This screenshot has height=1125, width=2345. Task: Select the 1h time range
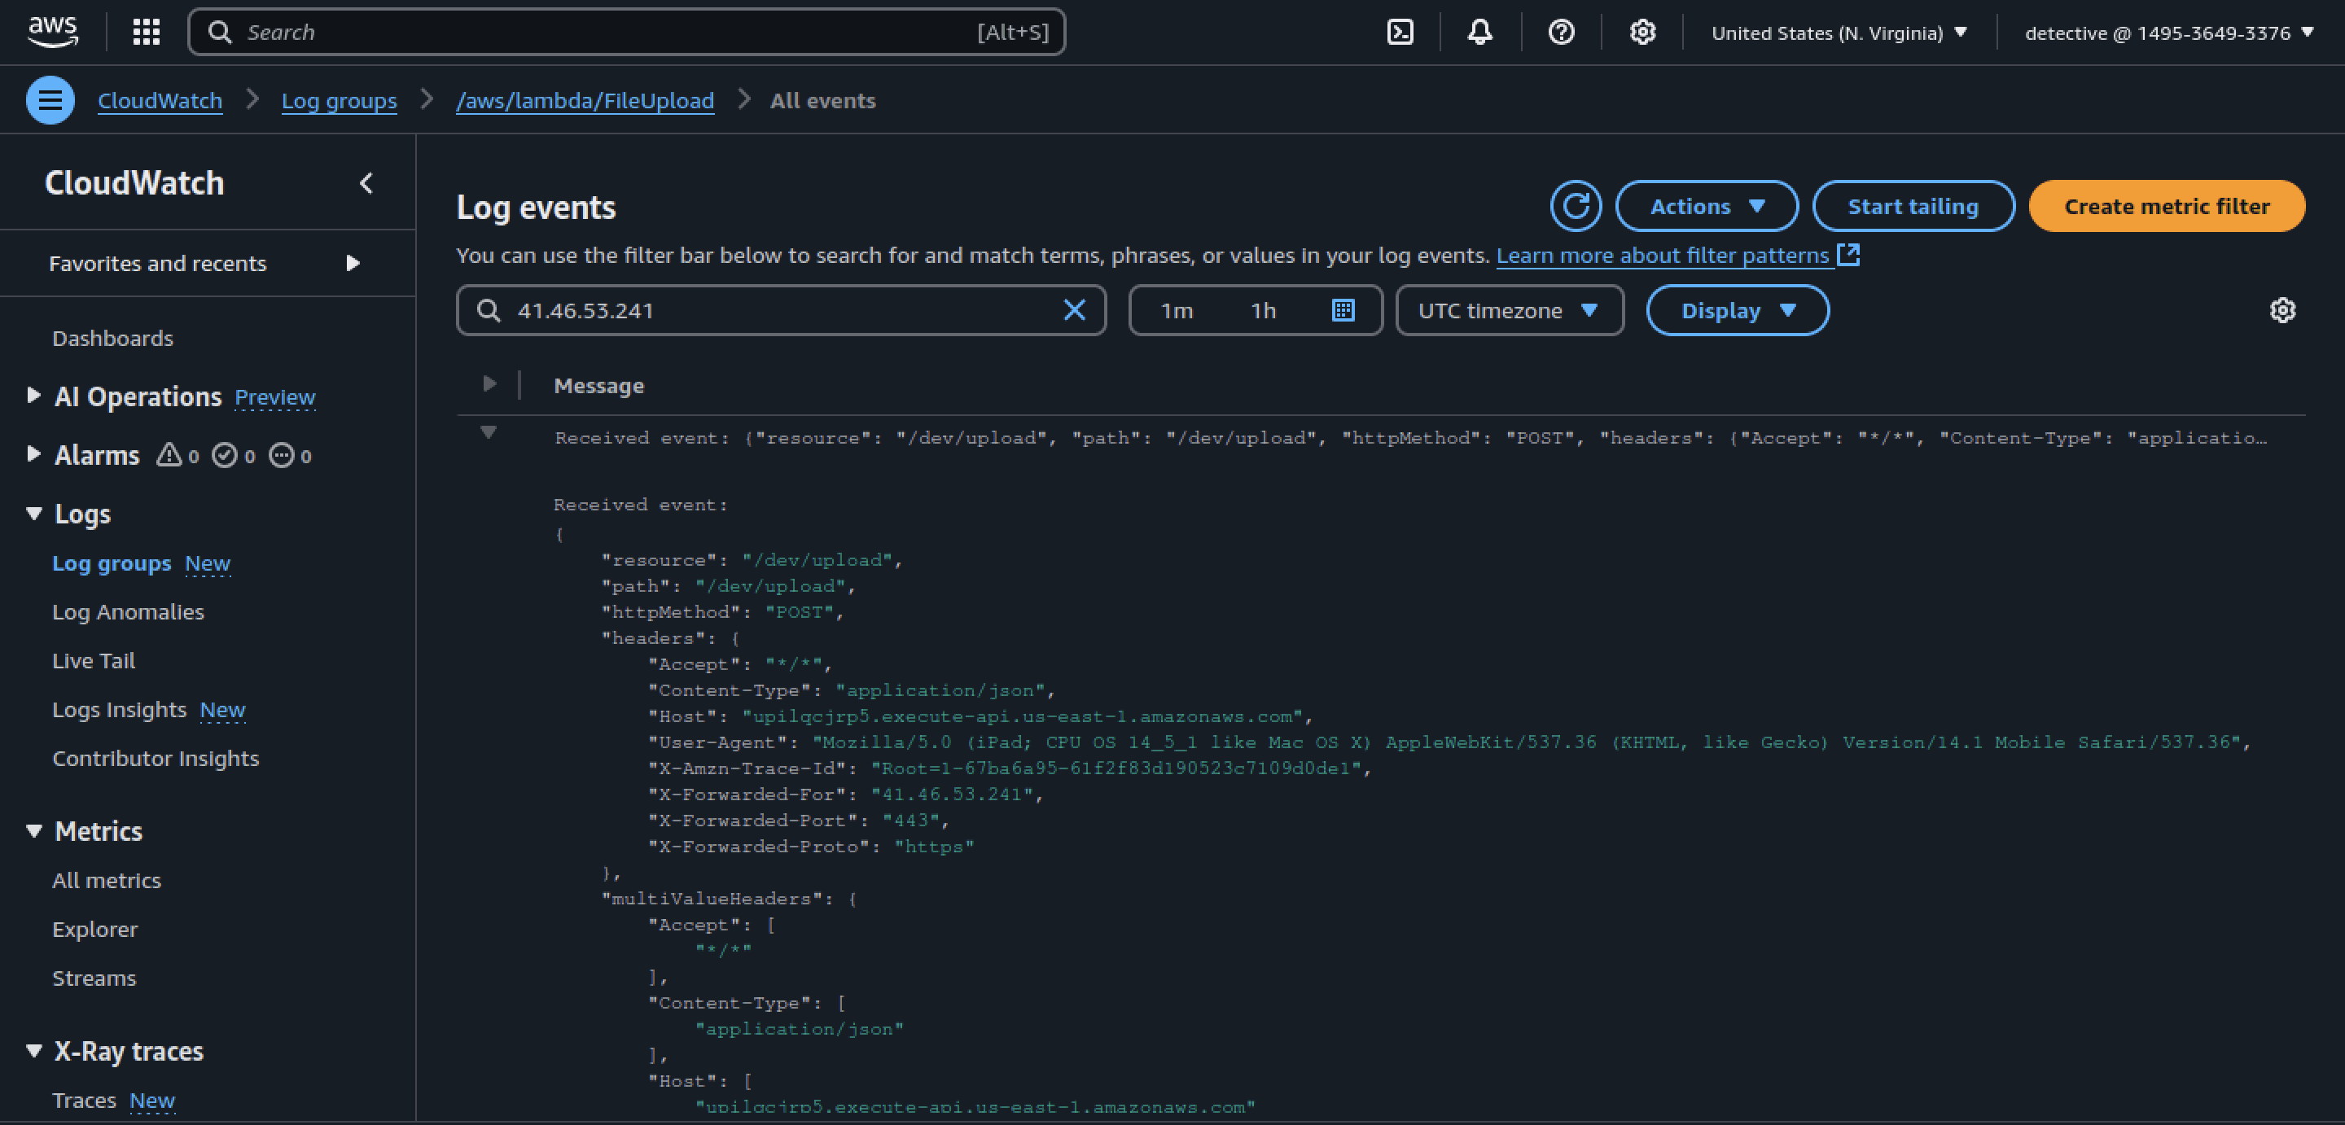(1263, 310)
